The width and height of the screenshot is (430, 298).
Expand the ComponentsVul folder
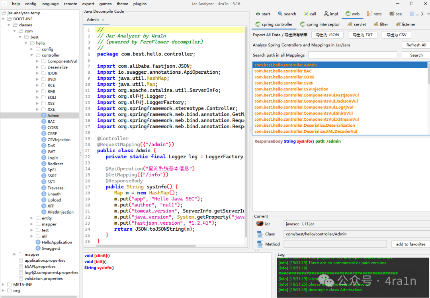coord(38,61)
